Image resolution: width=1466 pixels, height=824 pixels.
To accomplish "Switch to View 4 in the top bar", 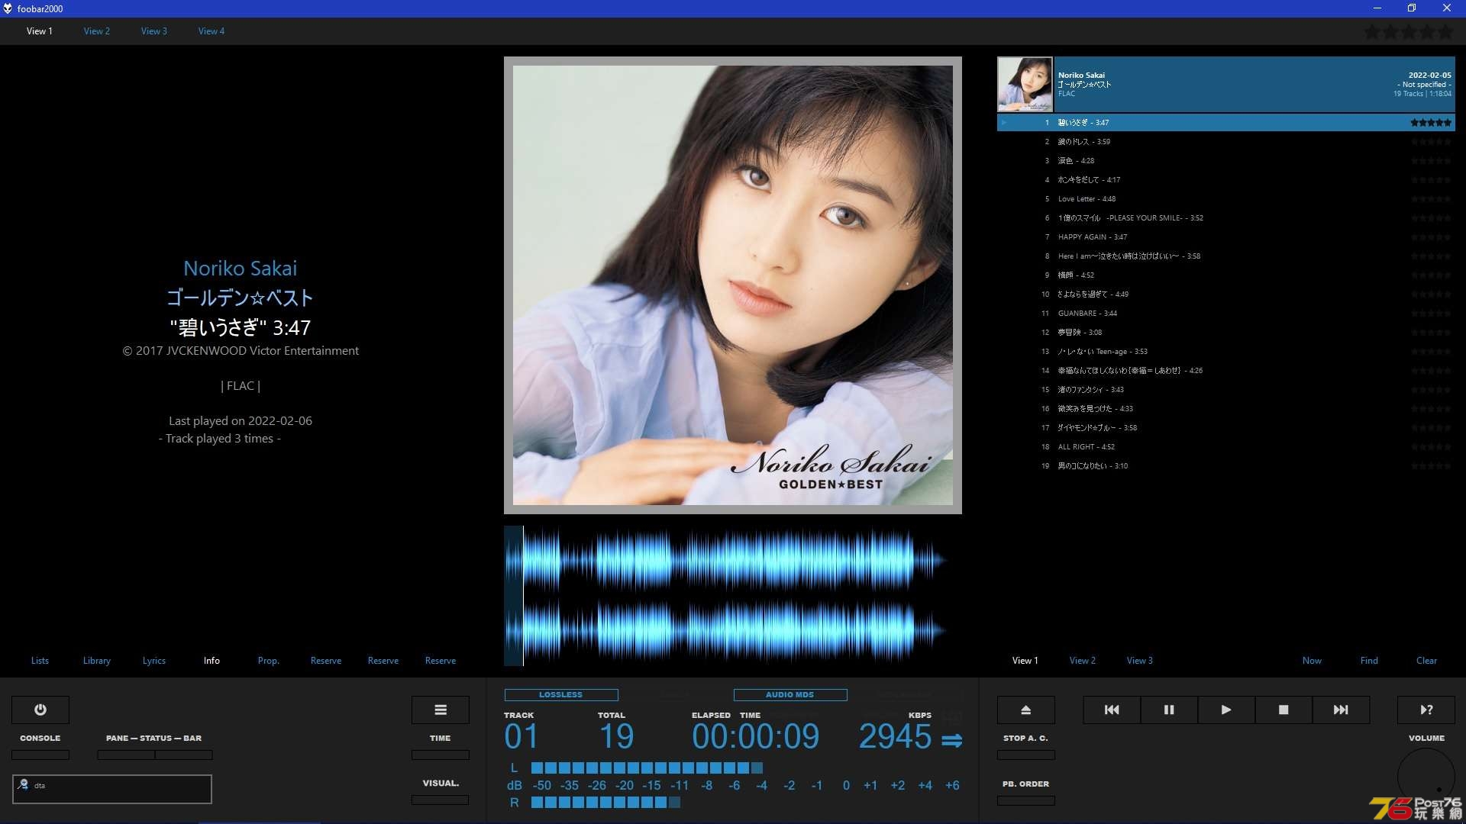I will (x=212, y=31).
